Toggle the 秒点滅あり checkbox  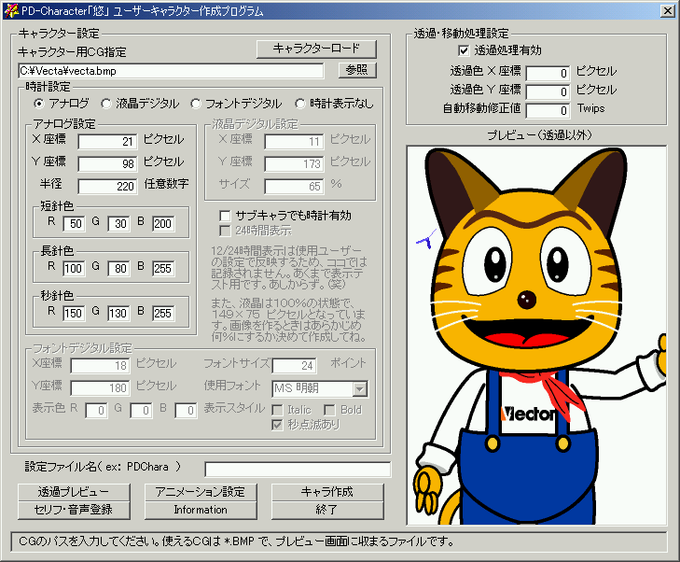pos(277,425)
